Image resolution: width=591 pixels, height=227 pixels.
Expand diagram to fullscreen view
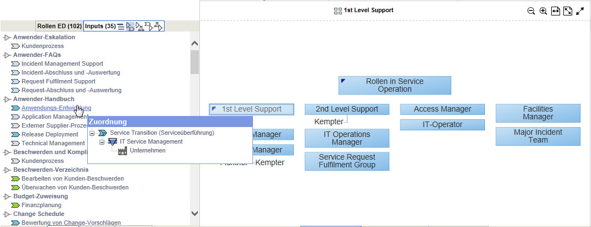coord(580,11)
